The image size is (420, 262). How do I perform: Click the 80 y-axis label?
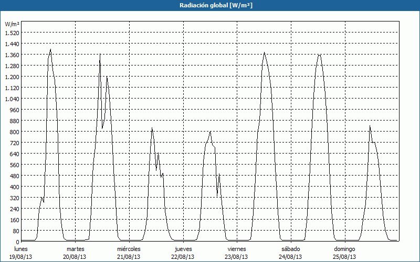tap(16, 231)
